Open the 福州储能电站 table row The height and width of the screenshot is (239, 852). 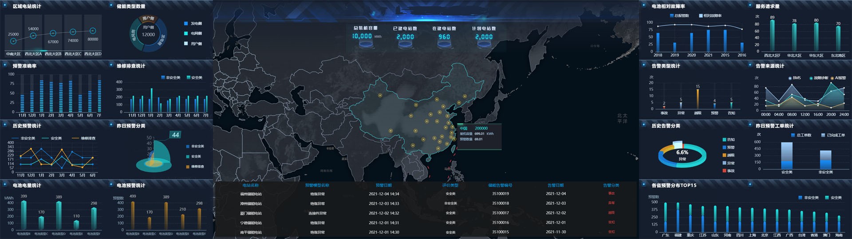click(x=251, y=194)
